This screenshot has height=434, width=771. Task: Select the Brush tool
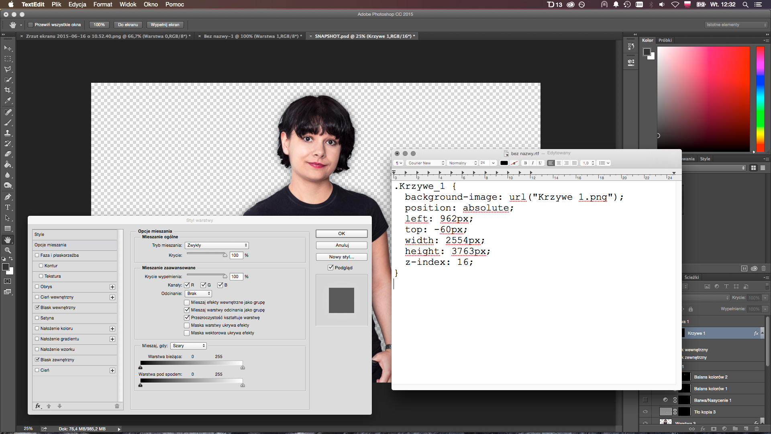[8, 123]
